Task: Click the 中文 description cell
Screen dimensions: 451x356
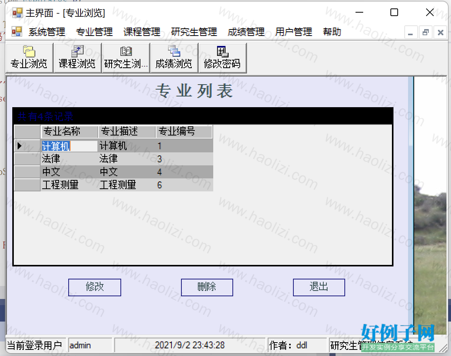Action: [127, 171]
